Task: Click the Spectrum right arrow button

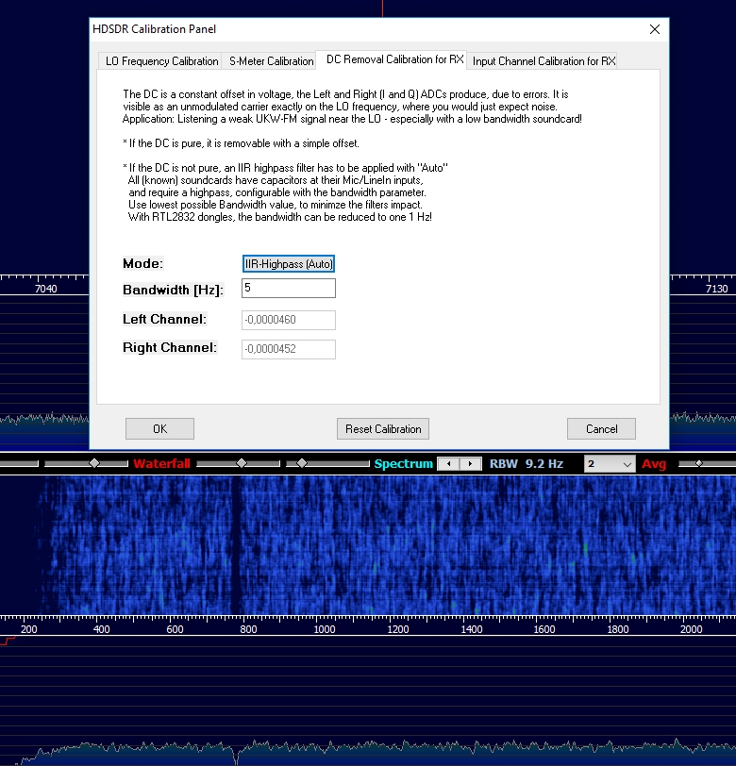Action: coord(470,463)
